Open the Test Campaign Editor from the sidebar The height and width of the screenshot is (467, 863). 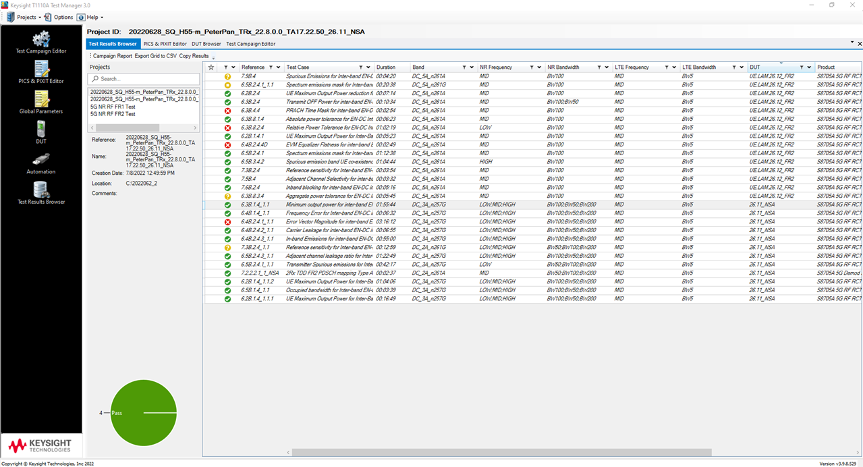(40, 39)
